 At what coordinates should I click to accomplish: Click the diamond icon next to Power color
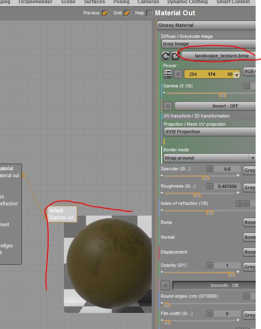[x=178, y=74]
